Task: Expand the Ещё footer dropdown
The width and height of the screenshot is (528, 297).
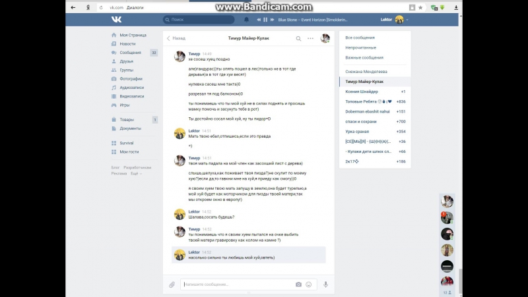Action: point(136,173)
